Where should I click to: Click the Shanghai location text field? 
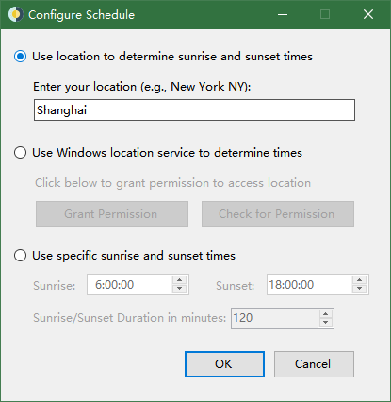point(194,110)
